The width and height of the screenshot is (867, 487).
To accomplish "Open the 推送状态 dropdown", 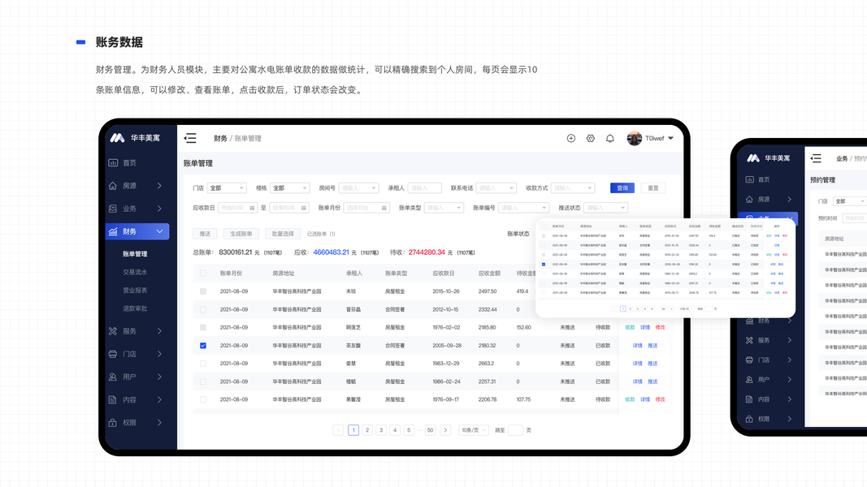I will (x=605, y=208).
